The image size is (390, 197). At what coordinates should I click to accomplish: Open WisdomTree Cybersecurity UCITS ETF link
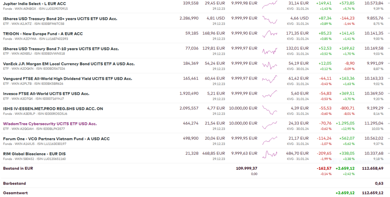click(50, 124)
